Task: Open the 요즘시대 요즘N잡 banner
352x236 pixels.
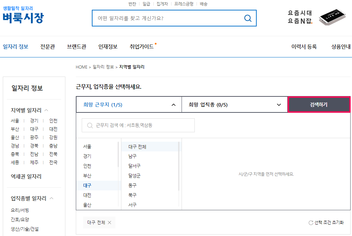Action: (x=317, y=17)
